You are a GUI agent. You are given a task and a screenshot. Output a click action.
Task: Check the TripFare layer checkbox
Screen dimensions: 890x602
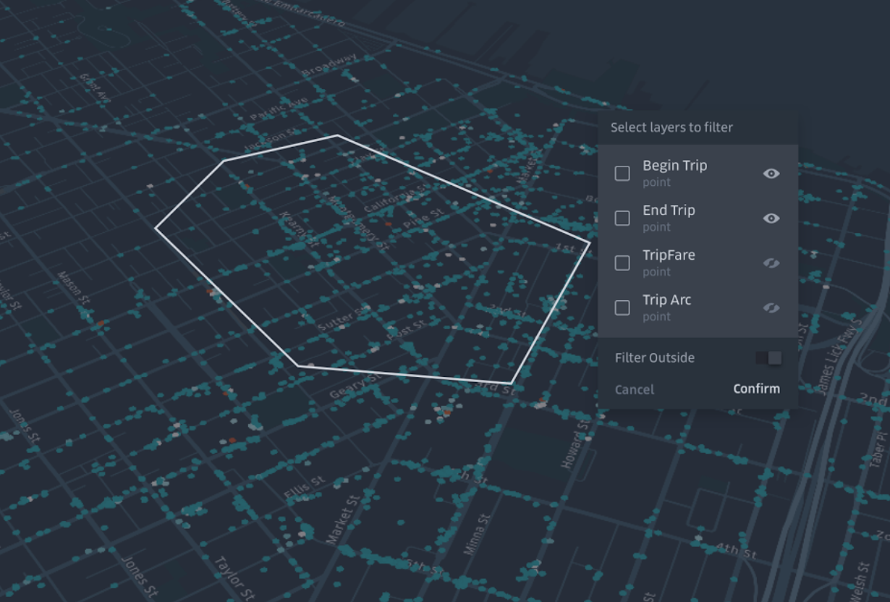pyautogui.click(x=622, y=263)
